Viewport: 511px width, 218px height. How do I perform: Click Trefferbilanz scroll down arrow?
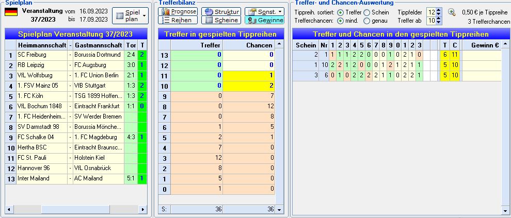(280, 210)
